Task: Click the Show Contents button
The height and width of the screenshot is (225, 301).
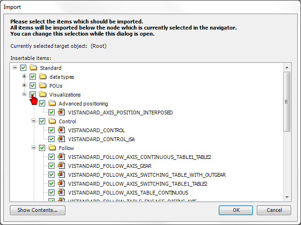Action: click(x=38, y=210)
